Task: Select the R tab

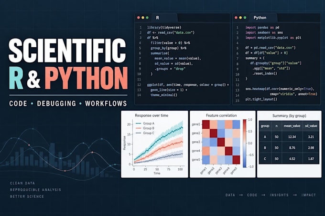Action: (x=164, y=18)
